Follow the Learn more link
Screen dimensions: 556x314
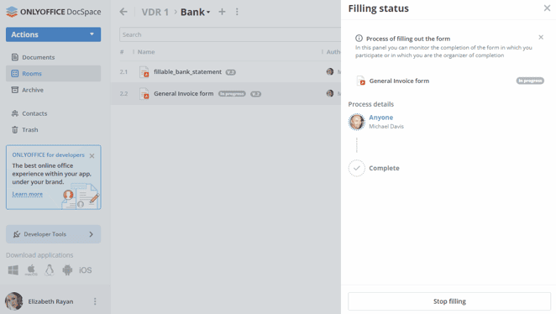click(28, 194)
